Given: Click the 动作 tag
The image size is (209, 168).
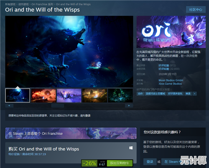Looking at the screenshot, I should pos(140,94).
